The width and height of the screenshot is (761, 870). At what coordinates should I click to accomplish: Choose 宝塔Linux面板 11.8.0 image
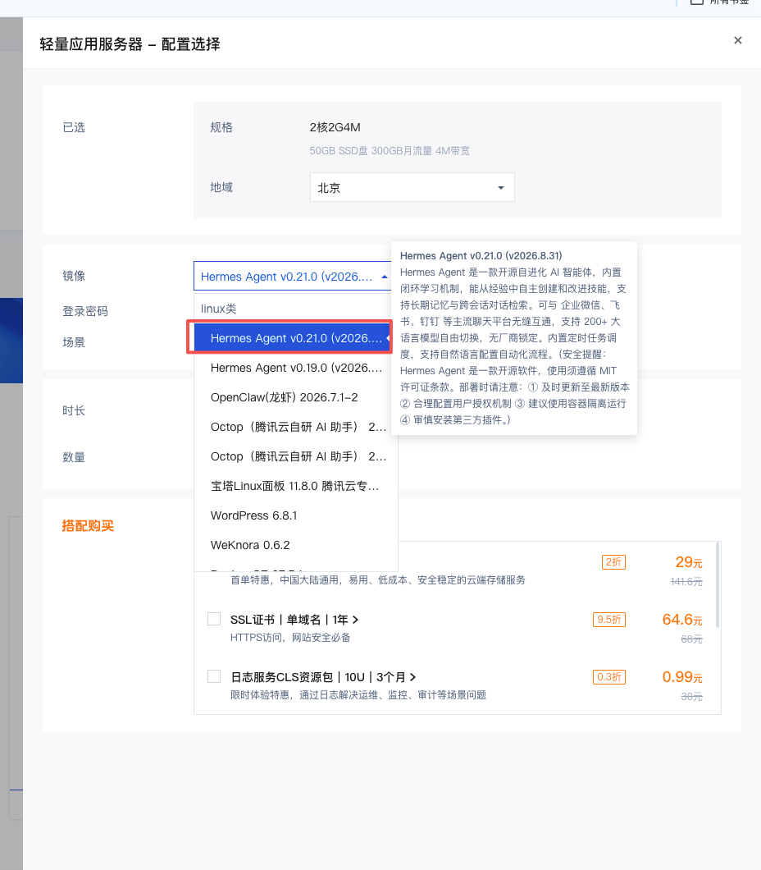(x=296, y=486)
